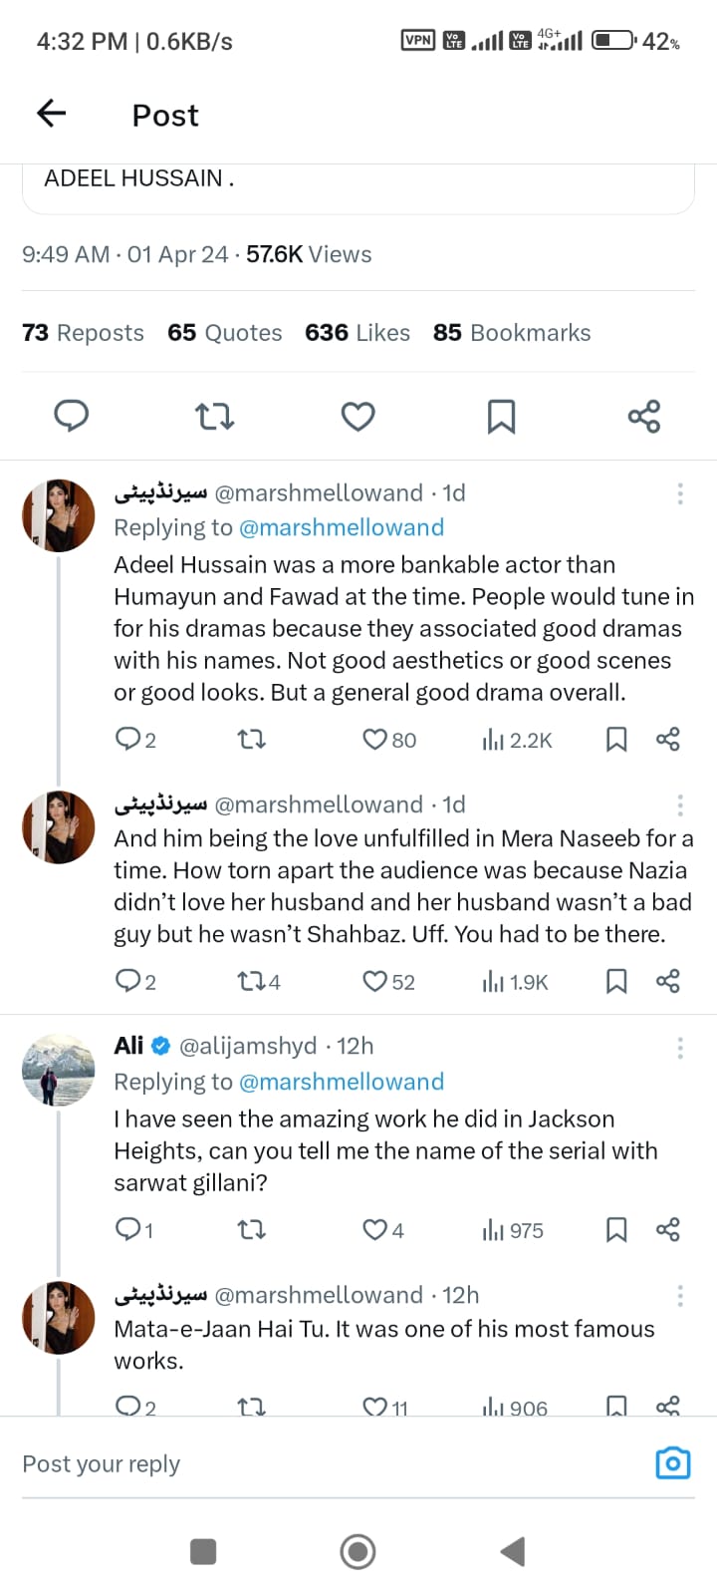View the 73 Reposts list
717x1595 pixels.
pos(83,333)
